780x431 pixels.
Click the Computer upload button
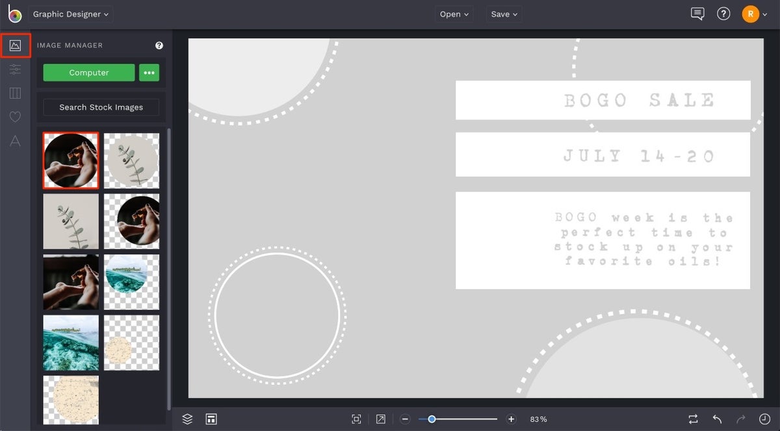(88, 73)
